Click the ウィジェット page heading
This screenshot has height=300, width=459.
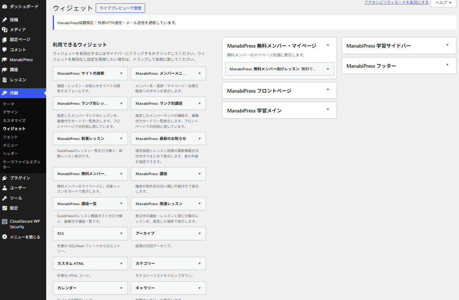pos(73,8)
